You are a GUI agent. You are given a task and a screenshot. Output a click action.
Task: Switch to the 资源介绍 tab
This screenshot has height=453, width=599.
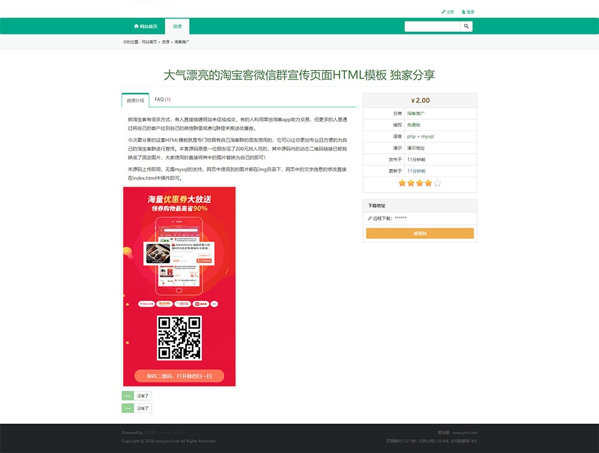click(x=135, y=101)
